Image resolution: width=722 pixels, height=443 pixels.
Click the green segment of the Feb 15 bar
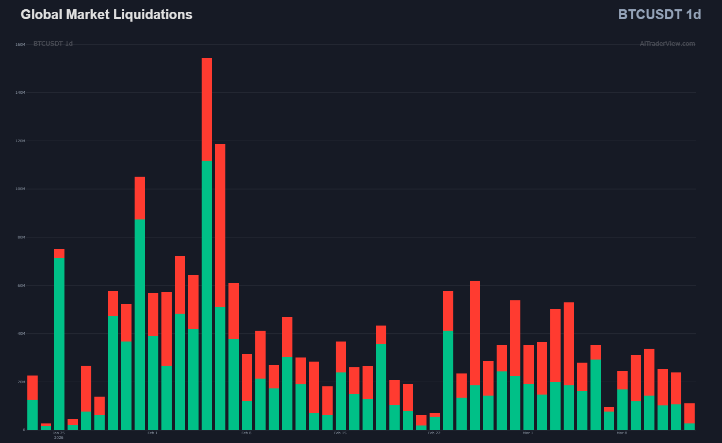click(341, 401)
